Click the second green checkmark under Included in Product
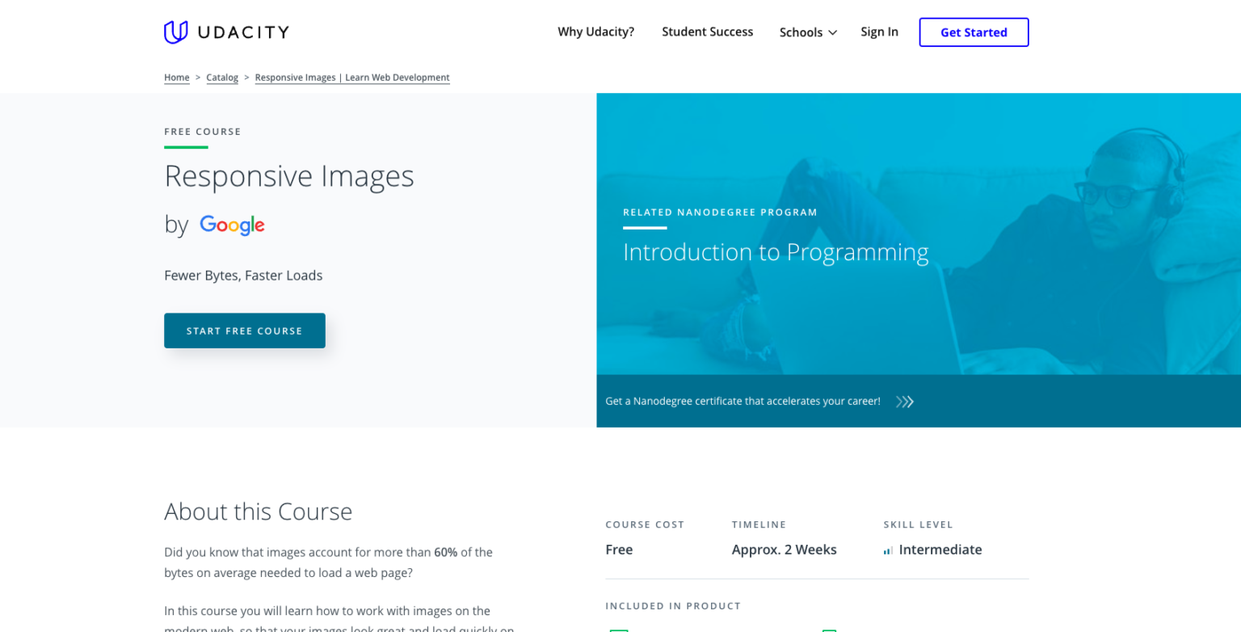The width and height of the screenshot is (1241, 632). click(x=830, y=629)
